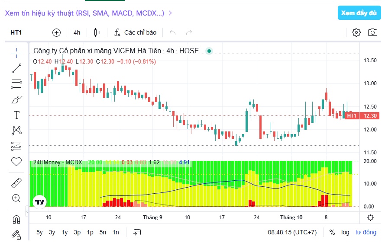Open the 4h interval dropdown
Image resolution: width=385 pixels, height=243 pixels.
click(x=77, y=32)
